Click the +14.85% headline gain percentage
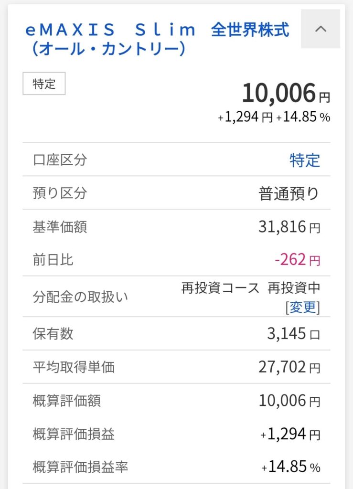Screen dimensions: 353x489 tap(303, 117)
